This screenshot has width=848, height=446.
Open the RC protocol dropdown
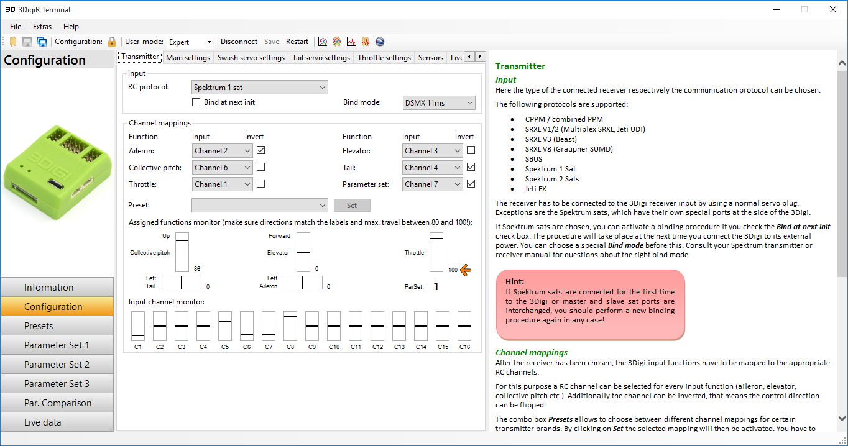259,88
